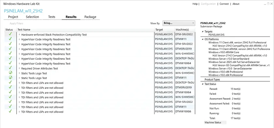
Task: Sort by the Target column header
Action: pos(159,30)
